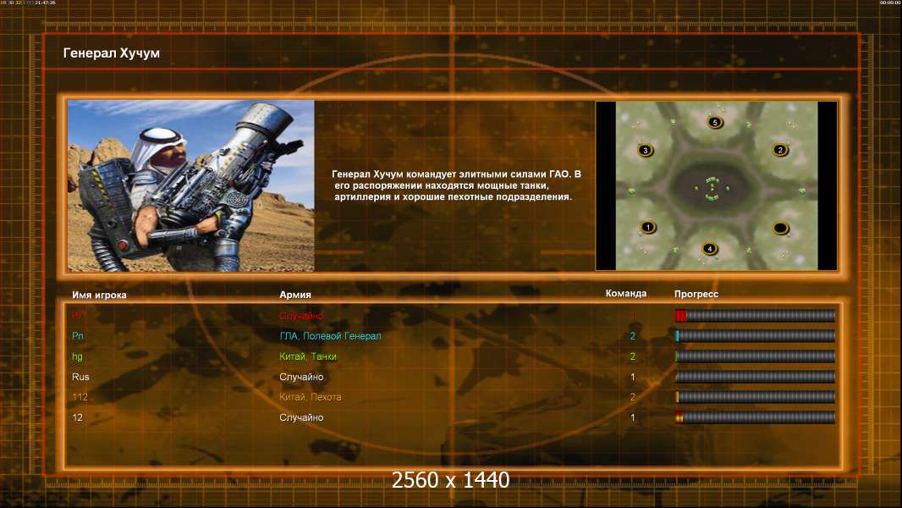This screenshot has width=902, height=508.
Task: Click team number in the 112 row
Action: click(x=633, y=397)
